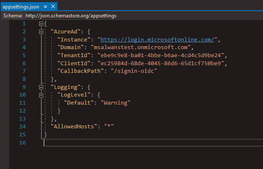Click the "Warning" value

pos(116,103)
